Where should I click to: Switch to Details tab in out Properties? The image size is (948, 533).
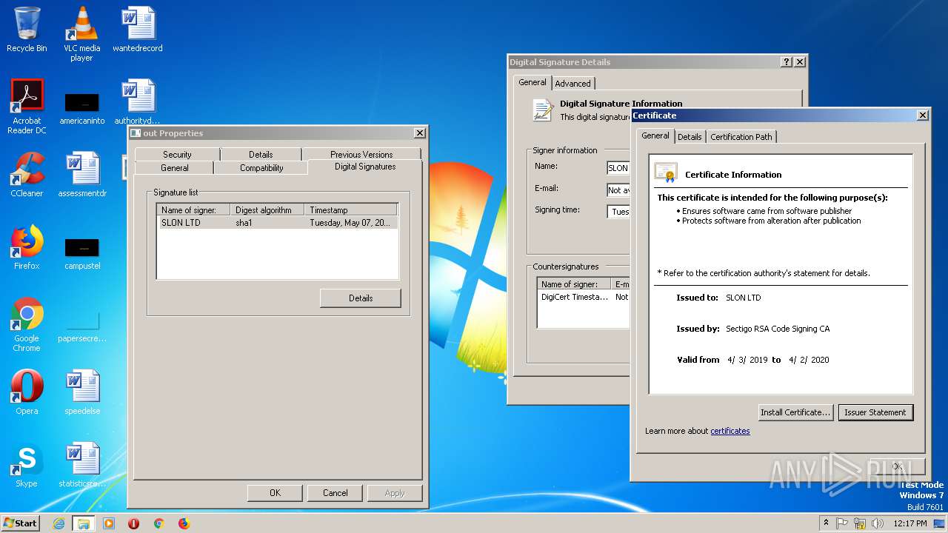click(261, 154)
